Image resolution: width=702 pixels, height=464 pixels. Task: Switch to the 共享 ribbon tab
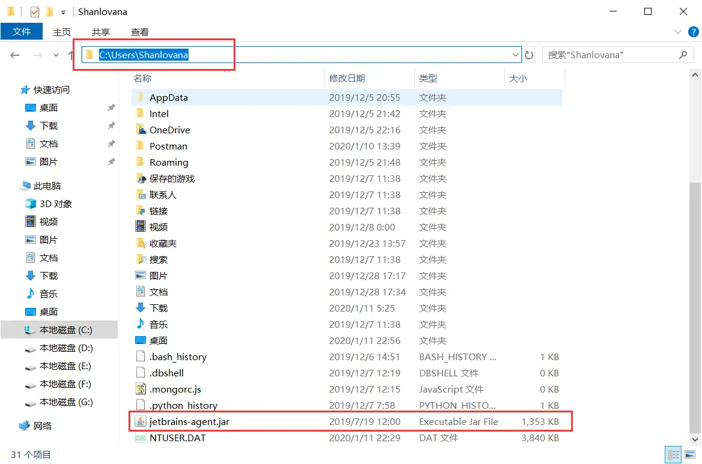101,32
